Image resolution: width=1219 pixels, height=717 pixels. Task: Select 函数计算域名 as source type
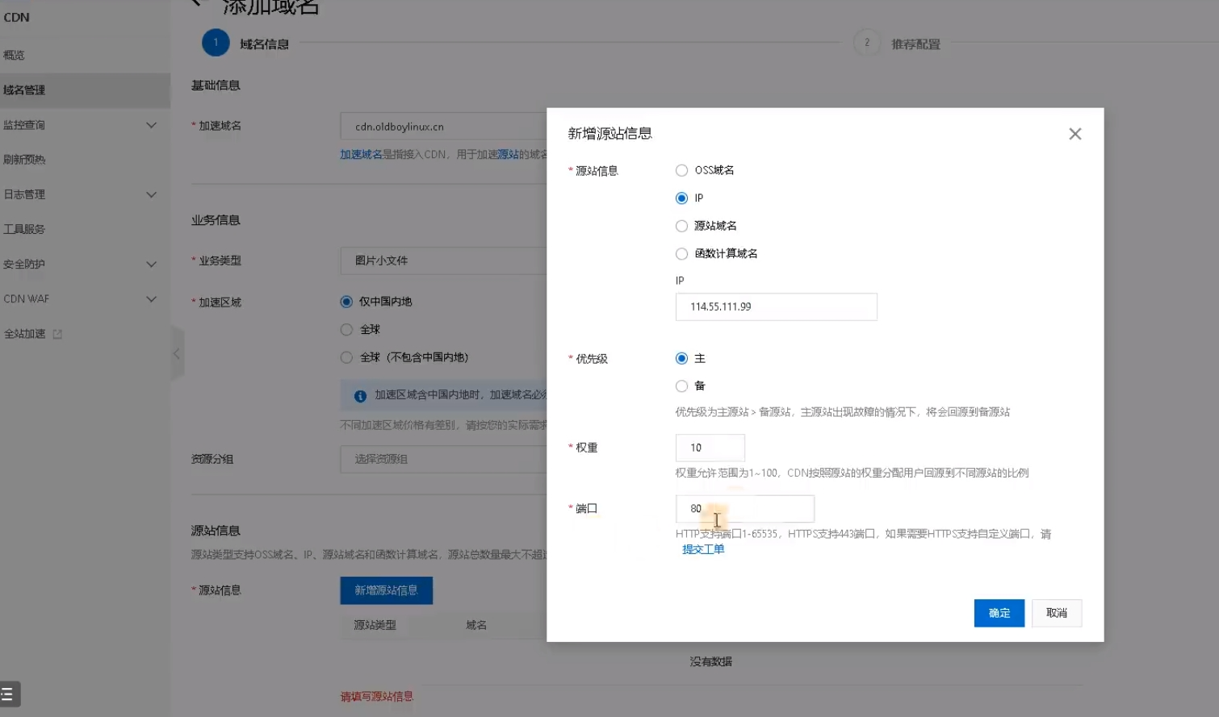pos(681,253)
